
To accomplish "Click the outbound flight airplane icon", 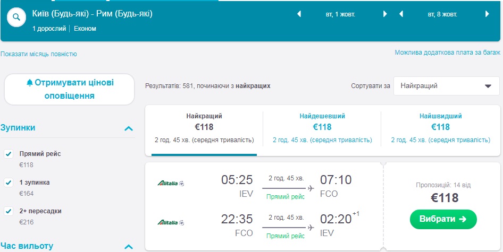I will (311, 187).
